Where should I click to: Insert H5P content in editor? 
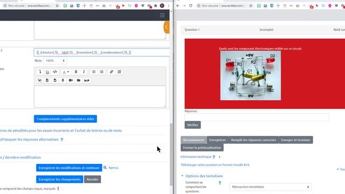[x=87, y=80]
